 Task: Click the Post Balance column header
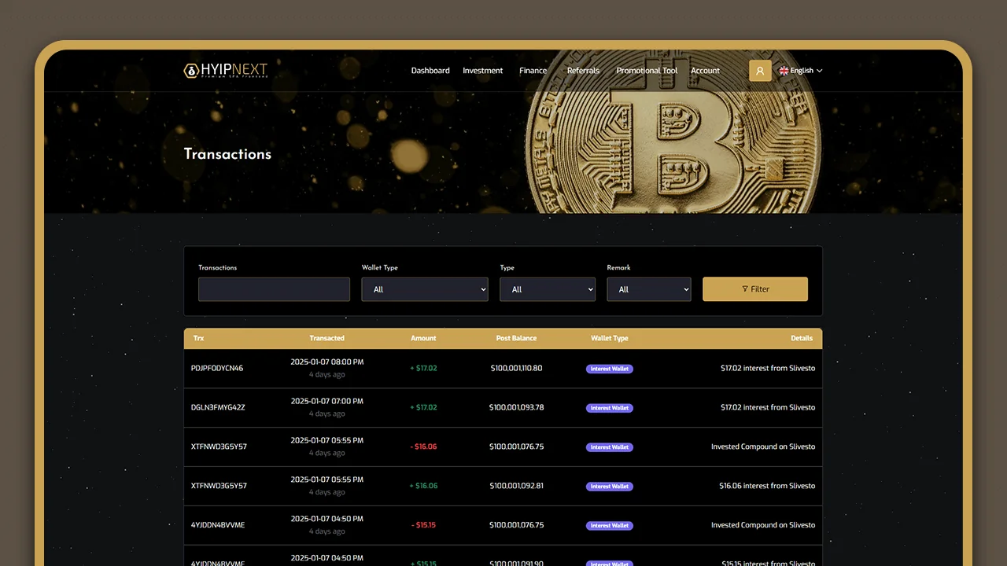516,338
